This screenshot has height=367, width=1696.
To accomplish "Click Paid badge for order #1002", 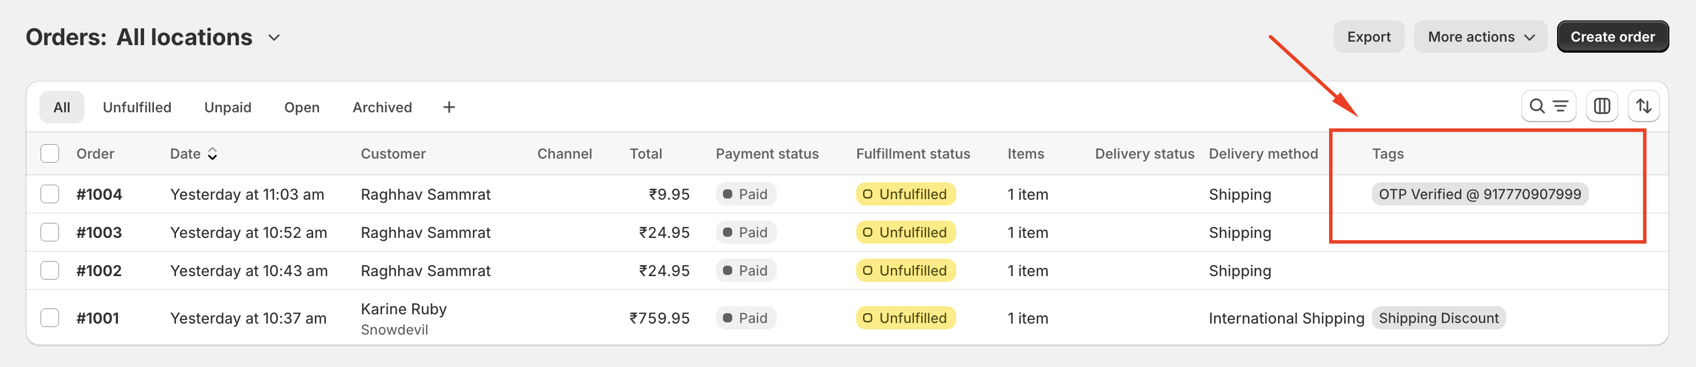I will [746, 271].
